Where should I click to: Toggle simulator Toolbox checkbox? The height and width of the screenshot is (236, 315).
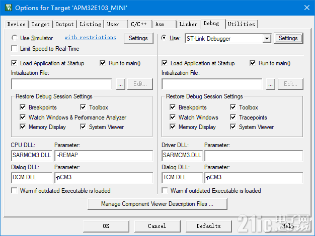point(83,107)
